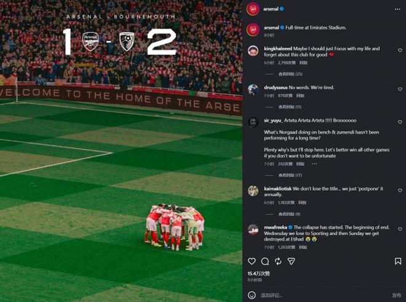Share the post via paper plane icon
This screenshot has height=302, width=406.
[x=292, y=261]
